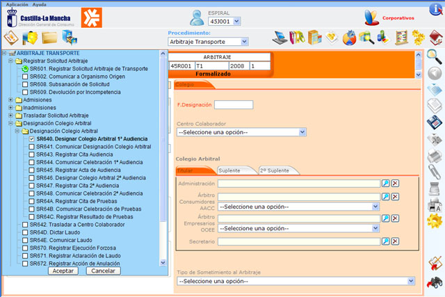Search for Administración using lookup icon
The height and width of the screenshot is (297, 445).
(385, 183)
